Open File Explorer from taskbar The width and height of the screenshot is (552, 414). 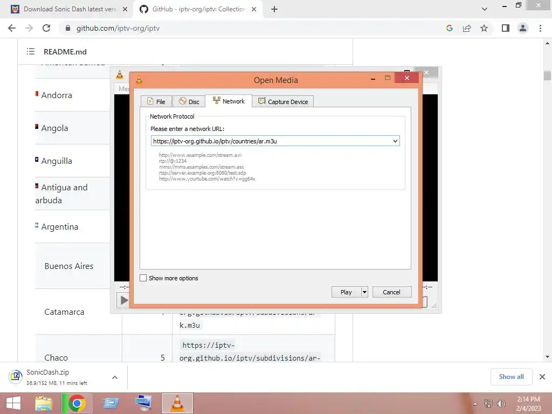click(x=44, y=403)
